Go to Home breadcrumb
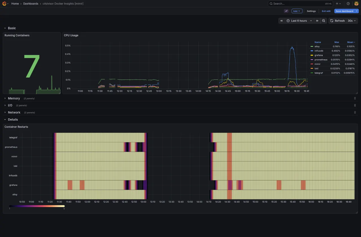361x237 pixels. tap(15, 4)
